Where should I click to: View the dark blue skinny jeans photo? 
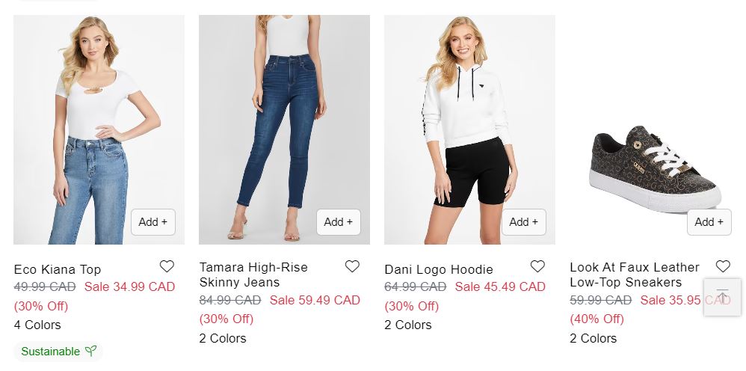[284, 129]
